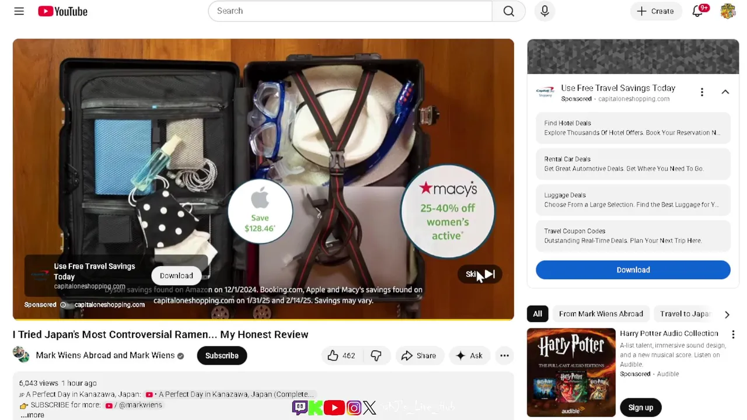Click the Harry Potter ad thumbnail
Screen dimensions: 747x420
[x=571, y=373]
